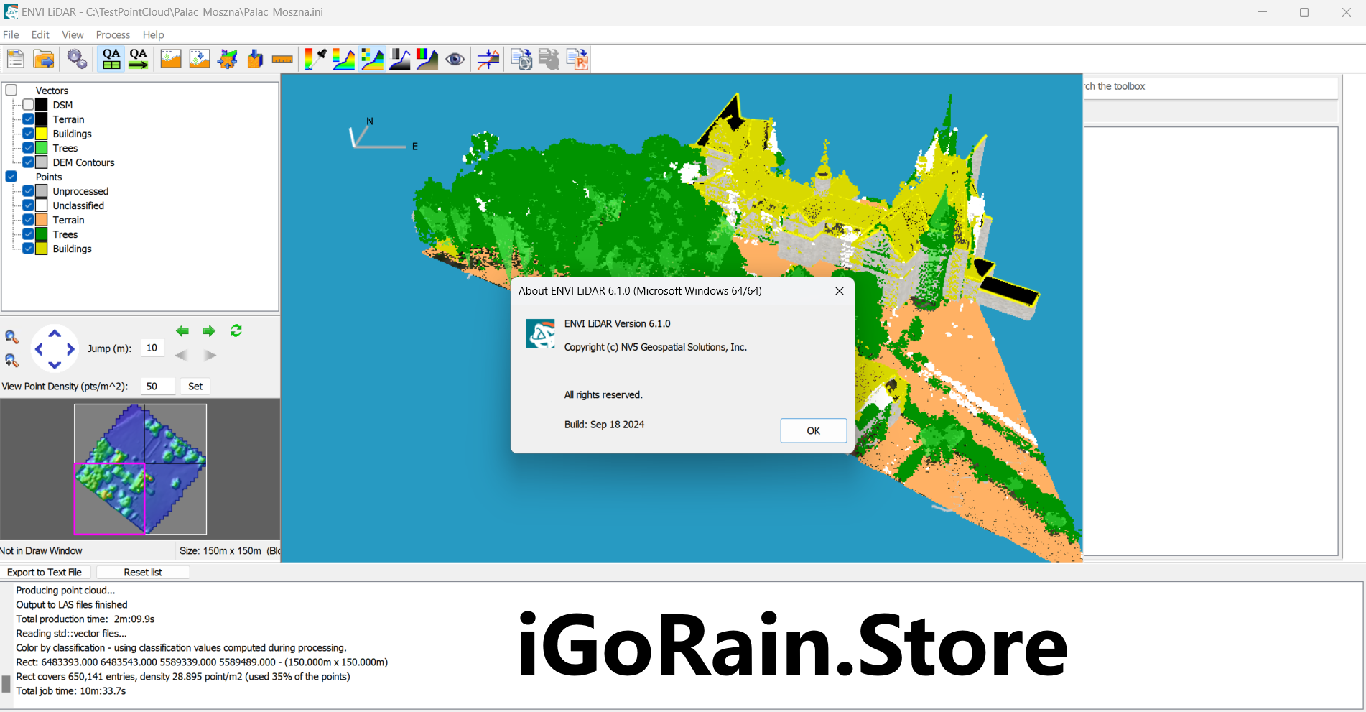1366x712 pixels.
Task: Open an existing project with the folder icon
Action: click(44, 59)
